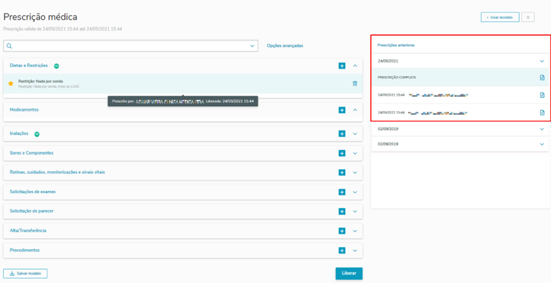Viewport: 551px width, 283px height.
Task: Add item to Medicamentos section
Action: click(342, 110)
